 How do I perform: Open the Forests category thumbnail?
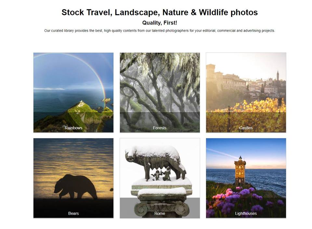click(160, 92)
